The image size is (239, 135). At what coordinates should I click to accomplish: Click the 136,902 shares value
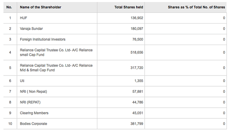[137, 18]
